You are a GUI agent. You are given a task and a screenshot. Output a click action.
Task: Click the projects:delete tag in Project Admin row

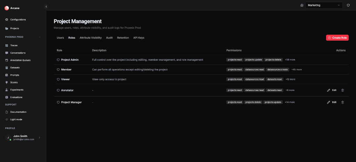click(x=274, y=60)
